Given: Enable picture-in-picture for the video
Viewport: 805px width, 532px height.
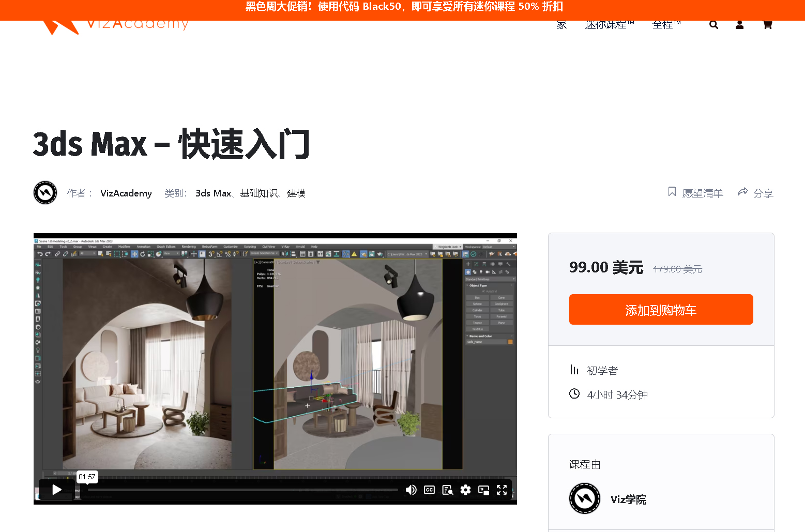Looking at the screenshot, I should pyautogui.click(x=484, y=490).
